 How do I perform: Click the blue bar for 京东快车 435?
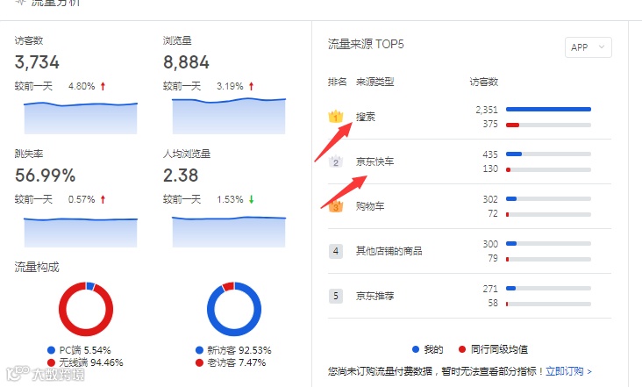[x=514, y=154]
